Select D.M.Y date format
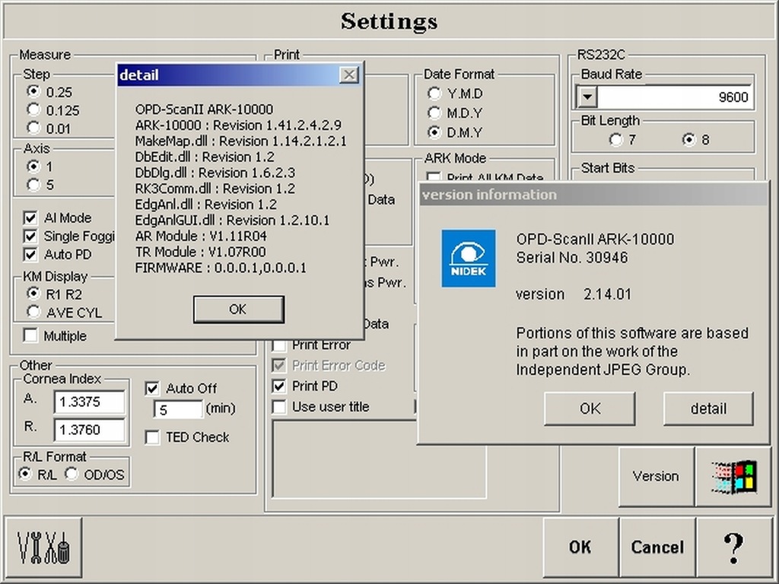The width and height of the screenshot is (779, 584). pos(434,132)
